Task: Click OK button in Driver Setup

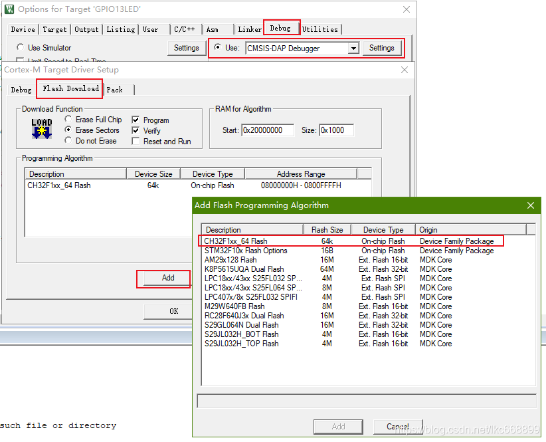Action: (x=168, y=311)
